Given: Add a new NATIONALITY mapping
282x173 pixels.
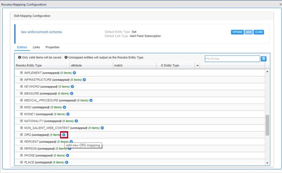Looking at the screenshot, I should (76, 121).
